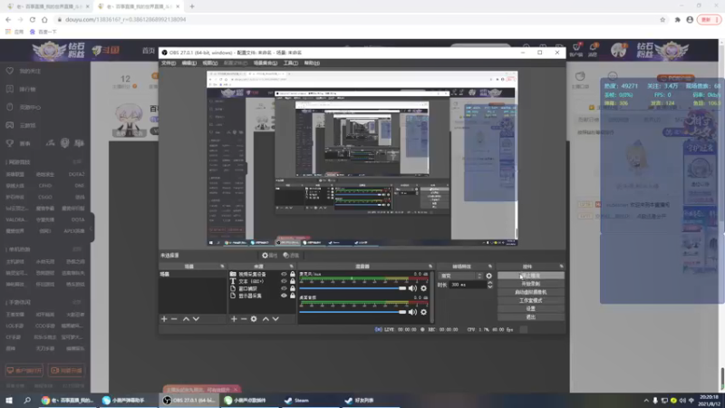Click the 滤镜 filters button above sources
725x408 pixels.
[x=291, y=256]
